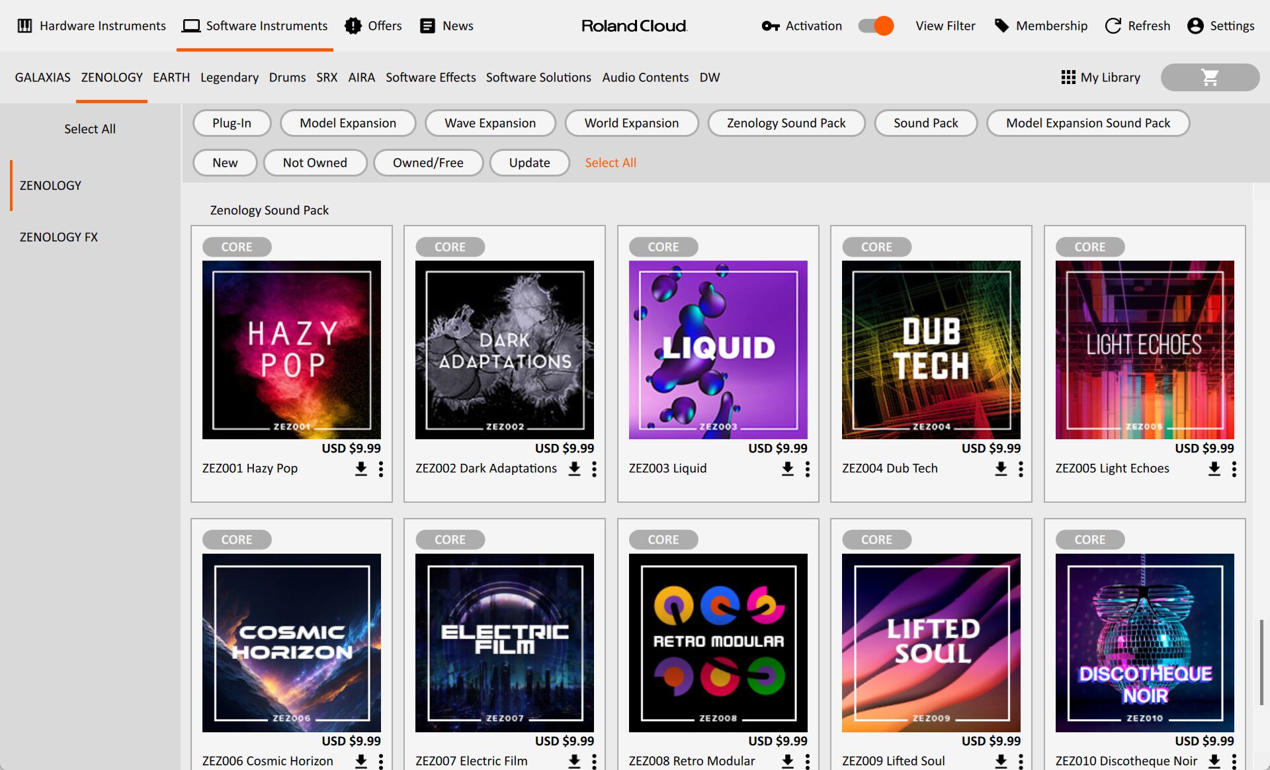
Task: Refresh the Roland Cloud catalog
Action: (x=1138, y=26)
